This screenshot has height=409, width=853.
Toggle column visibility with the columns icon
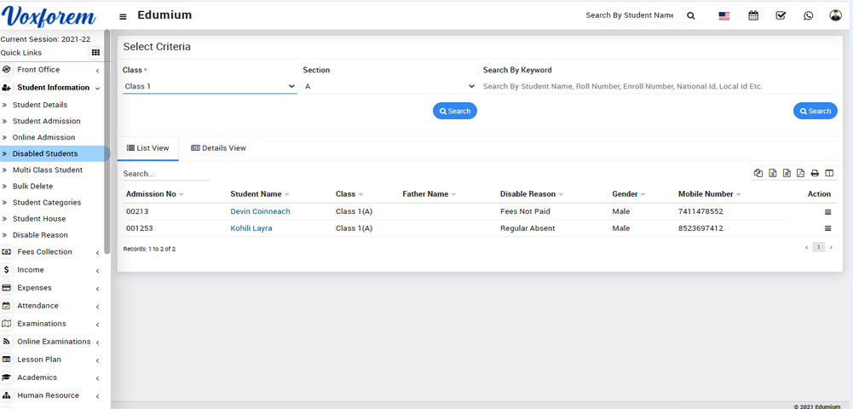[829, 173]
